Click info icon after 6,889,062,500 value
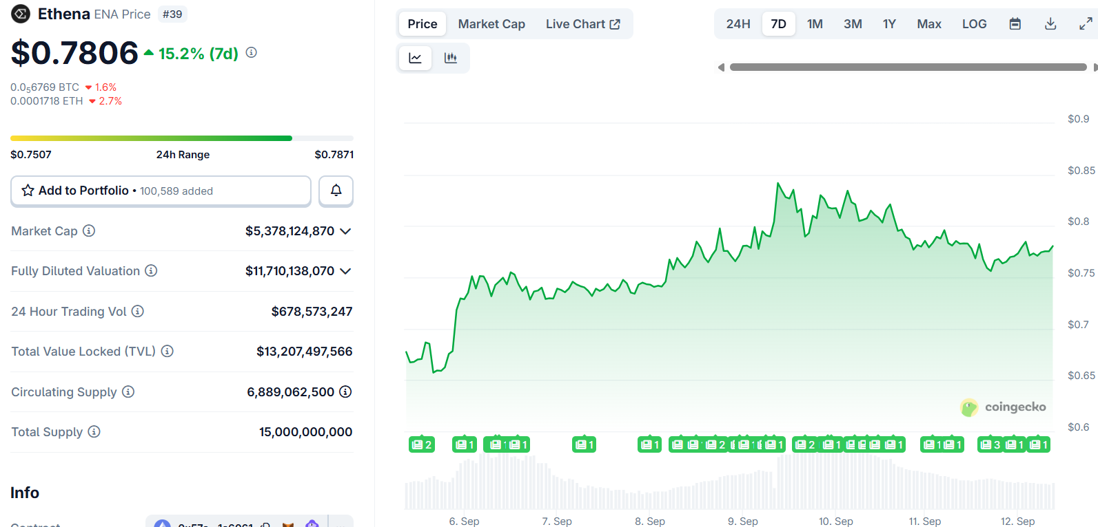This screenshot has height=527, width=1098. (345, 391)
